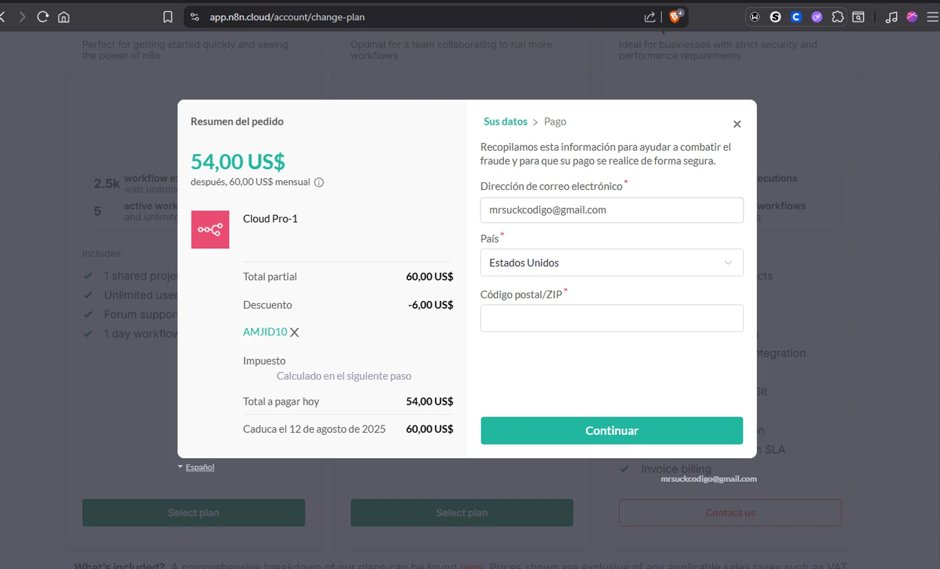This screenshot has height=569, width=940.
Task: Click the Calculado en el siguiente paso text
Action: (344, 376)
